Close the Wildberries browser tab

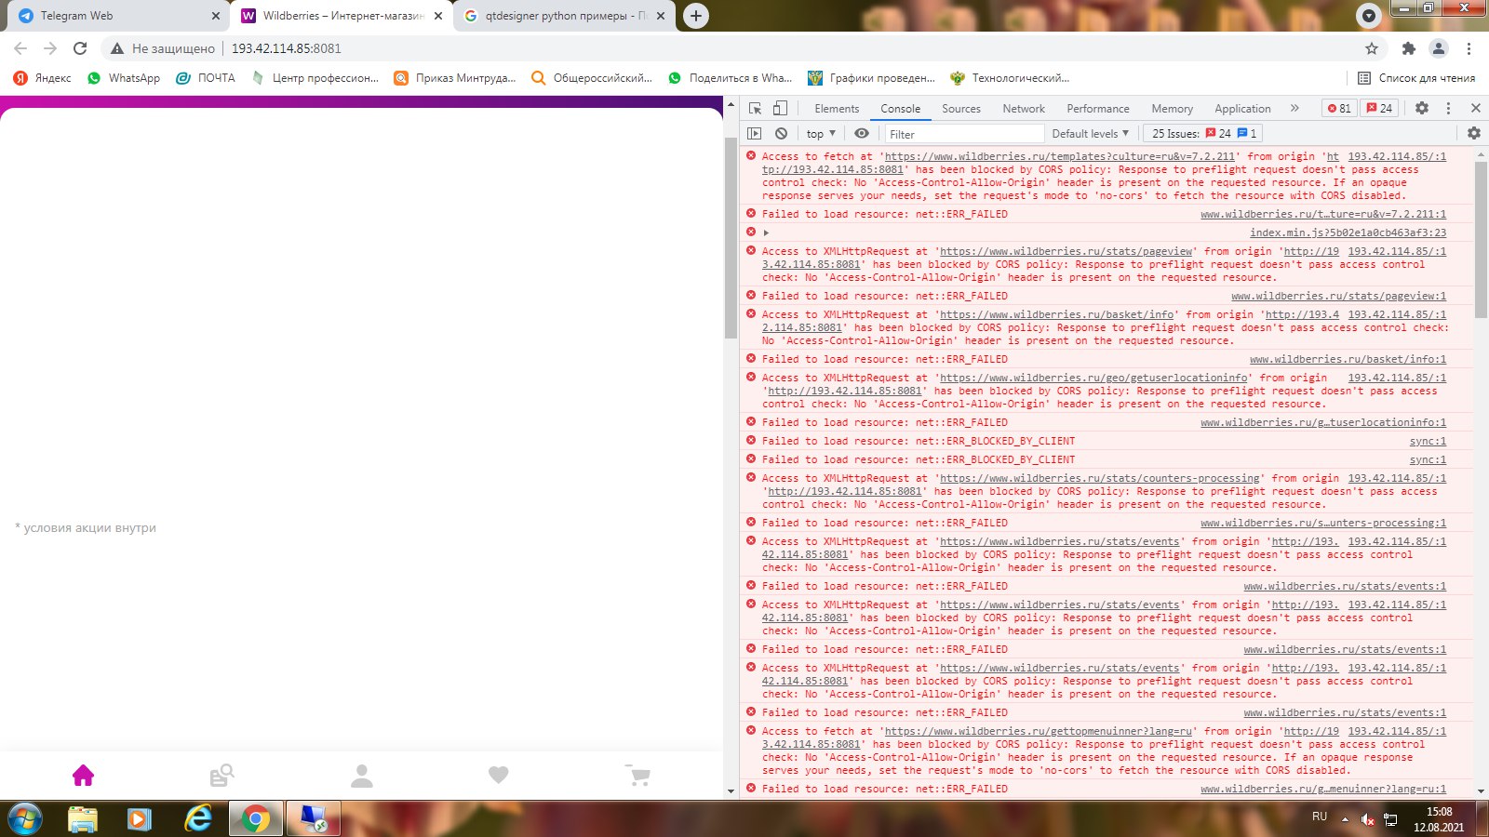438,16
